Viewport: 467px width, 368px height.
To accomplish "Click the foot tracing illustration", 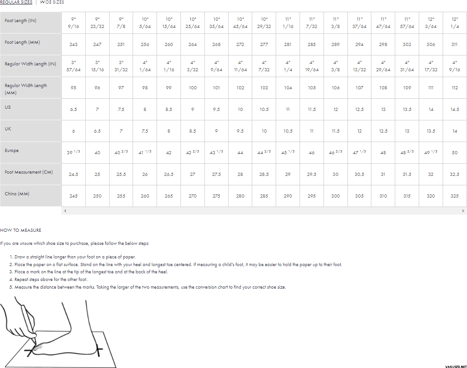I will point(58,333).
